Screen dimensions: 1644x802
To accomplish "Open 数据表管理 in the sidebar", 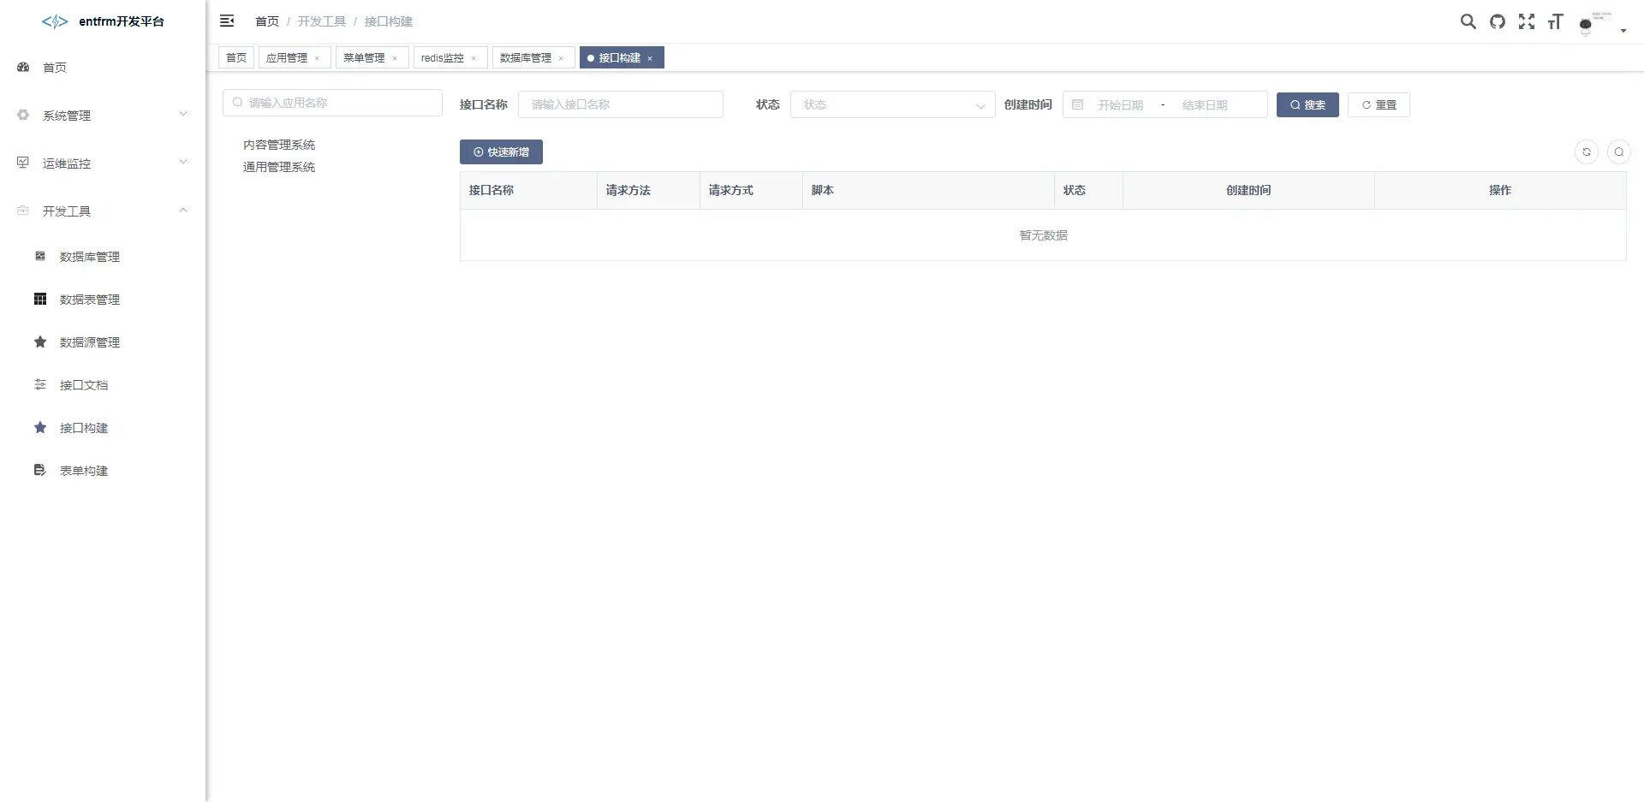I will [x=89, y=300].
